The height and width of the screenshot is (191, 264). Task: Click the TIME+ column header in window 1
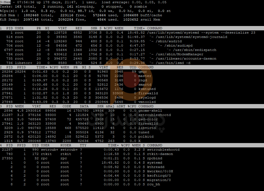pyautogui.click(x=139, y=28)
